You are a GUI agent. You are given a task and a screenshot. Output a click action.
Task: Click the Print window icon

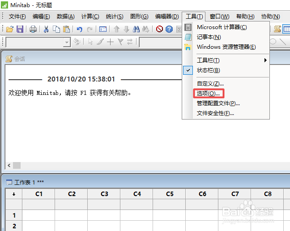pos(33,29)
